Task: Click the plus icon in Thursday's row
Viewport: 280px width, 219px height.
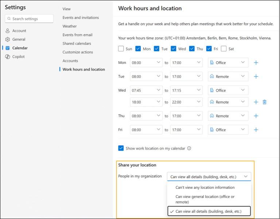Action: (256, 116)
